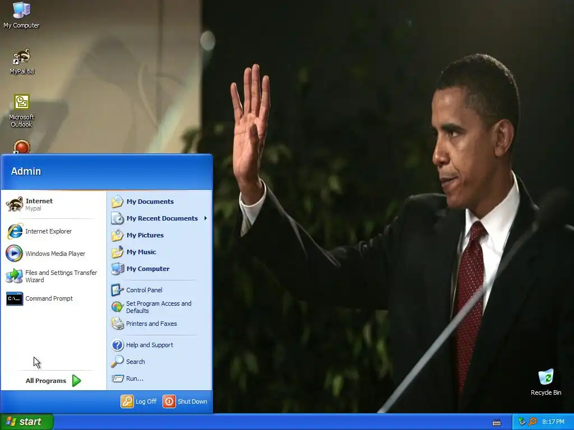Click the red ball desktop icon above Start menu
This screenshot has width=574, height=430.
[22, 147]
